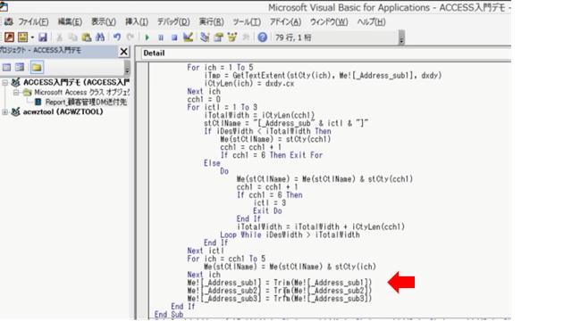Open the Find binoculars icon
The image size is (572, 321).
[x=100, y=37]
